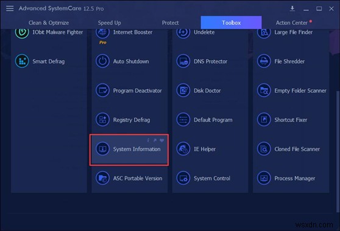Launch the File Shredder icon
340x231 pixels.
click(264, 61)
